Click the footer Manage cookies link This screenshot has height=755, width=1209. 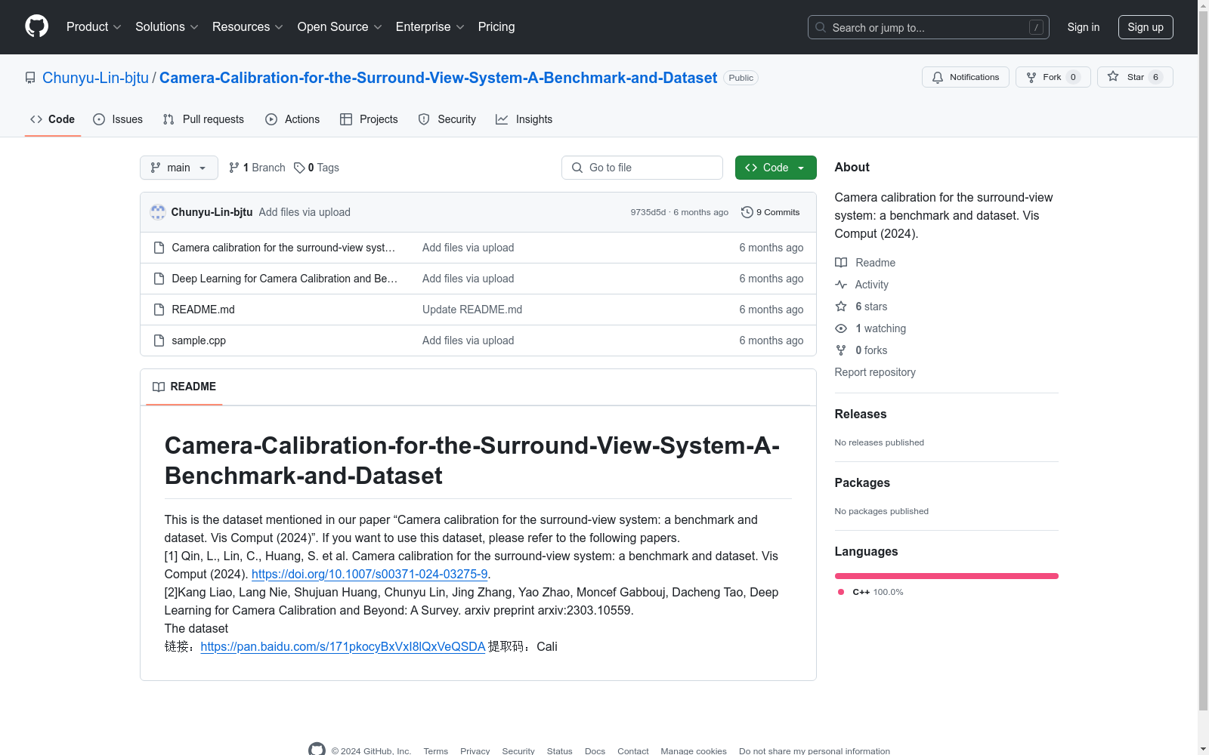694,751
